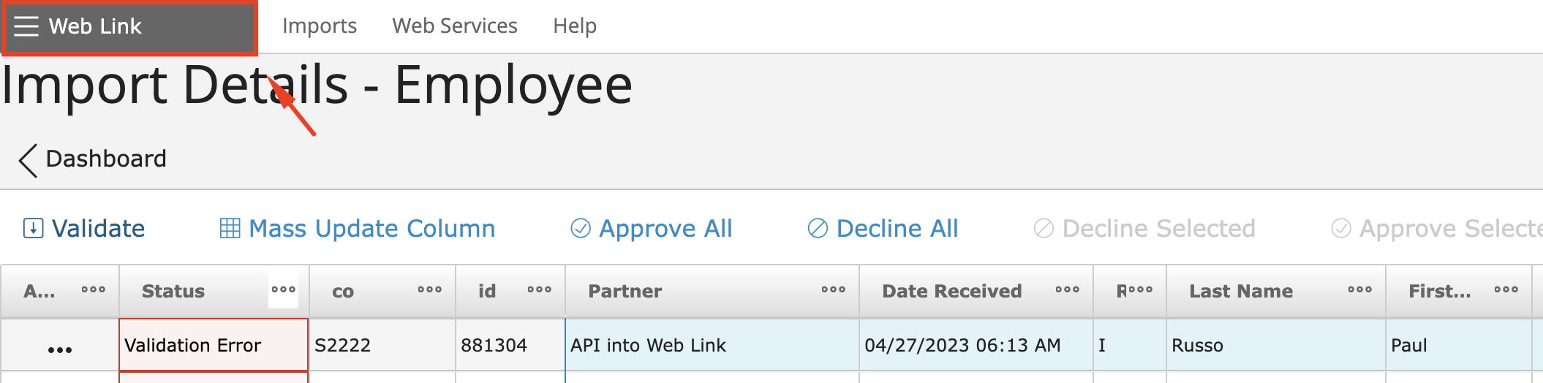Open Date Received column options menu
Image resolution: width=1543 pixels, height=383 pixels.
click(x=1067, y=289)
